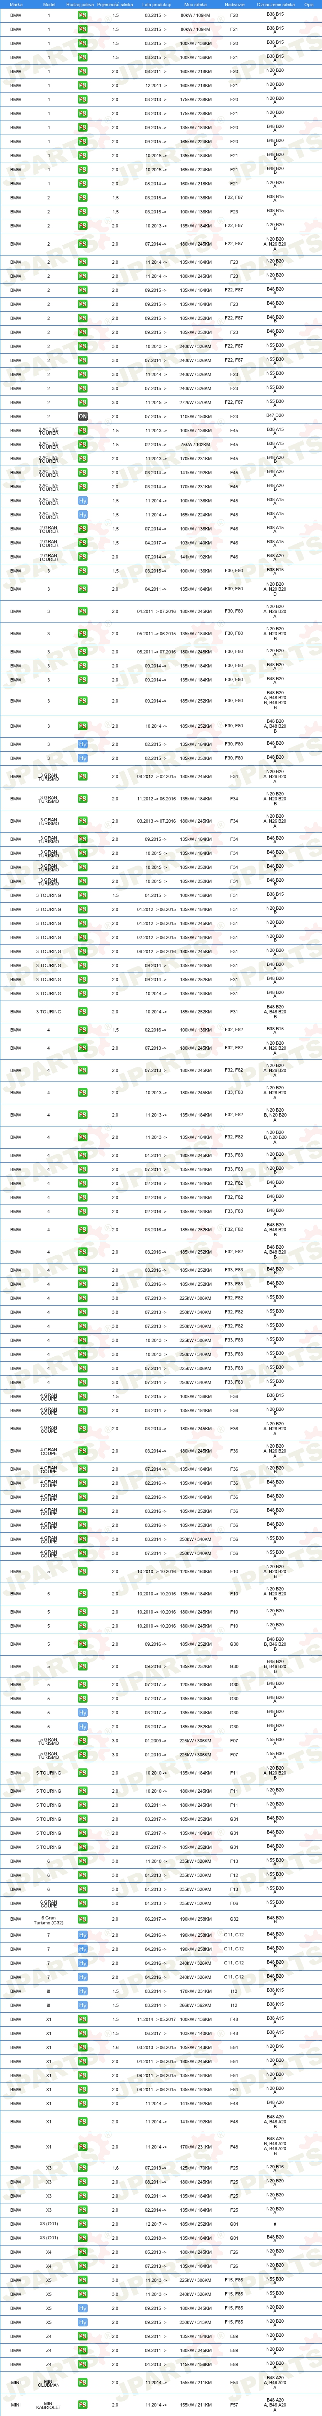Click the MINI CLUBMAN model cell
Viewport: 322px width, 2416px height.
coord(49,2383)
